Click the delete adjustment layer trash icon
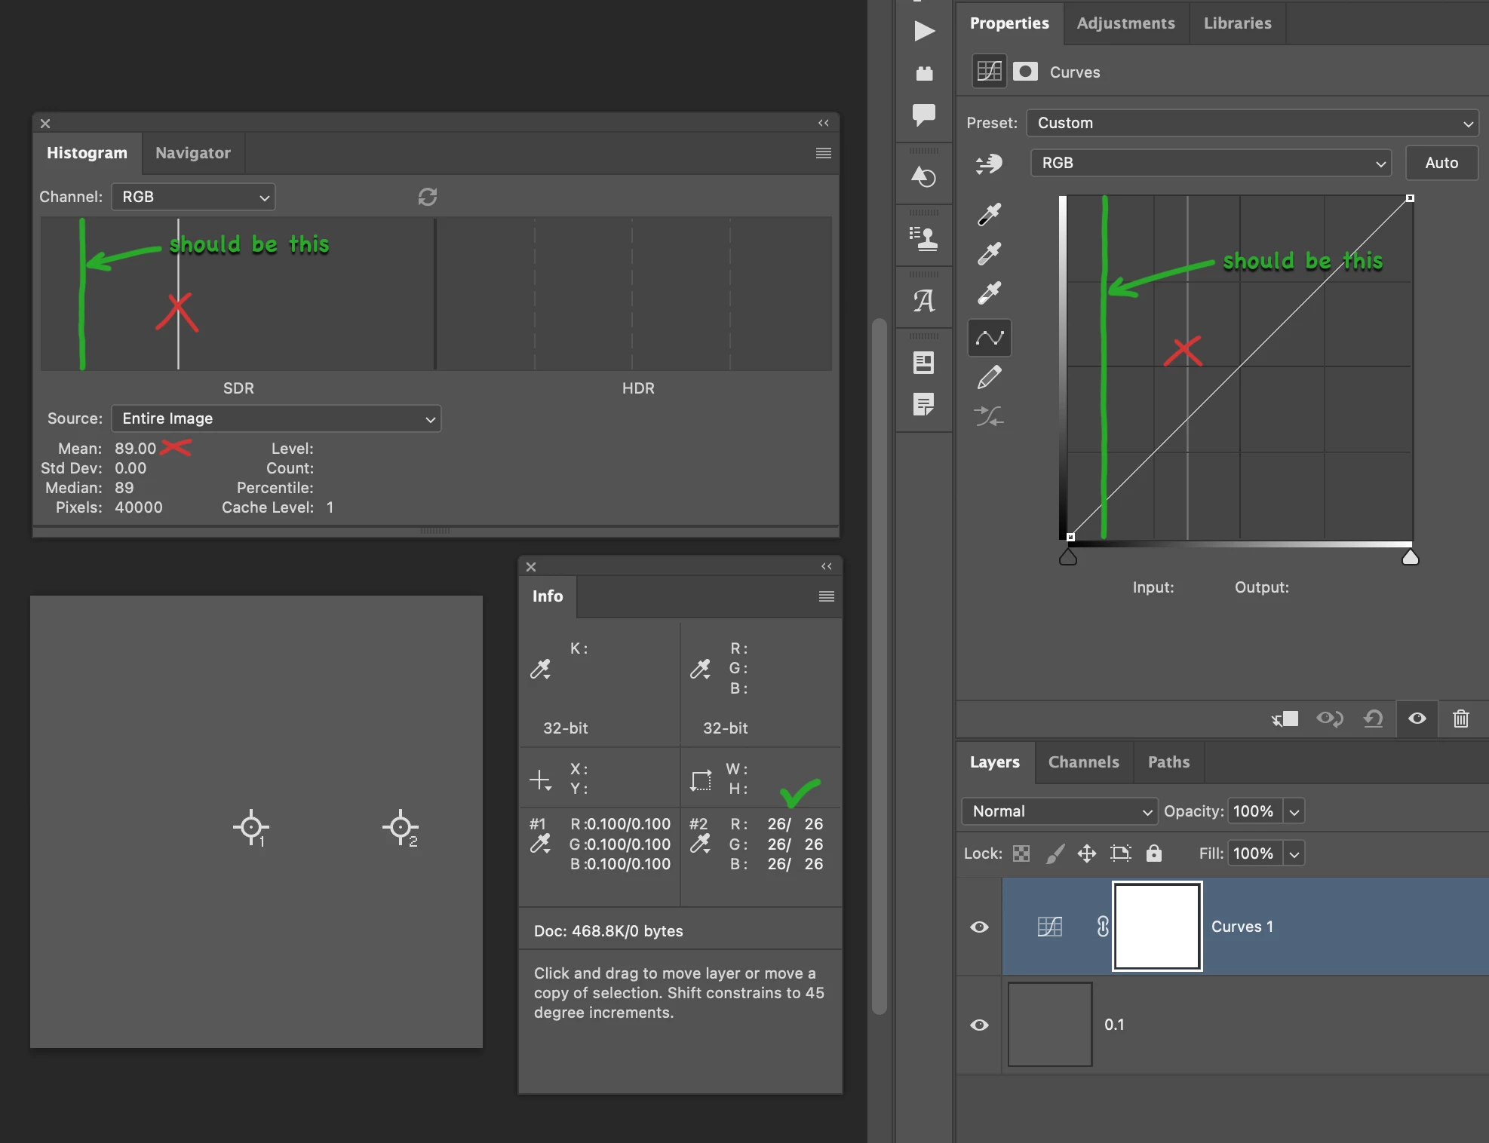The image size is (1489, 1143). coord(1460,719)
